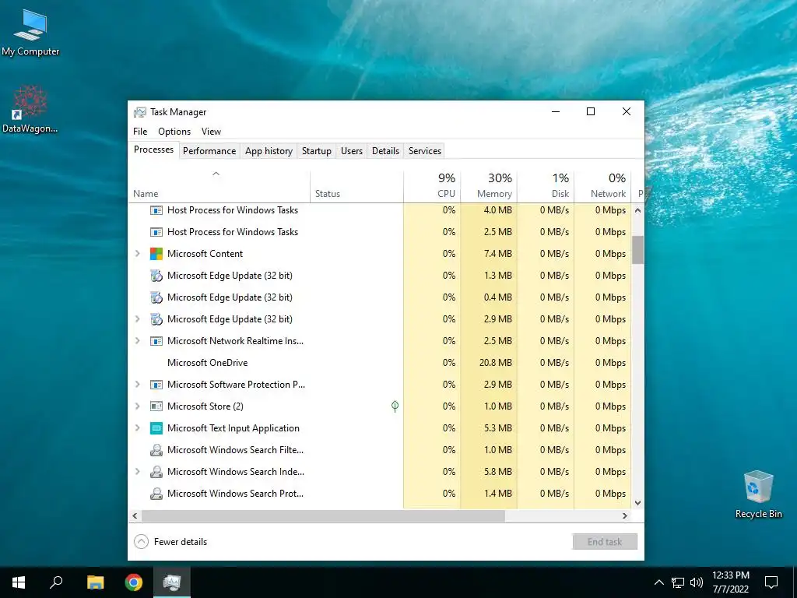The height and width of the screenshot is (598, 797).
Task: Click the green leaf suspended status icon
Action: coord(395,406)
